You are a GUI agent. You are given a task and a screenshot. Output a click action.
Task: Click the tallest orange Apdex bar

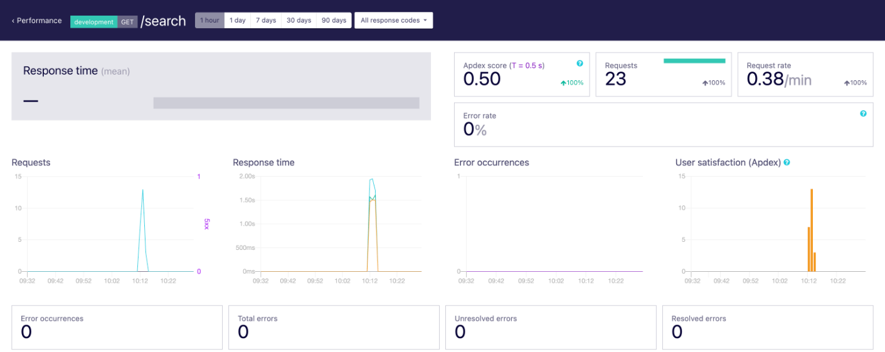812,230
